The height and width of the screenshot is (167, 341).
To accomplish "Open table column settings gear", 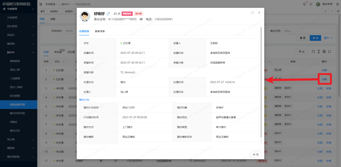I will [x=324, y=52].
